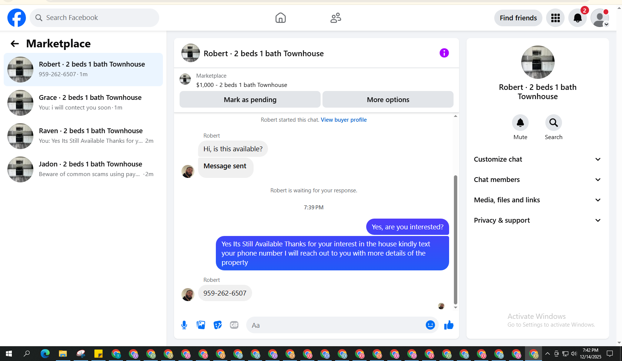The width and height of the screenshot is (622, 361).
Task: Open Windows Start menu
Action: point(9,354)
